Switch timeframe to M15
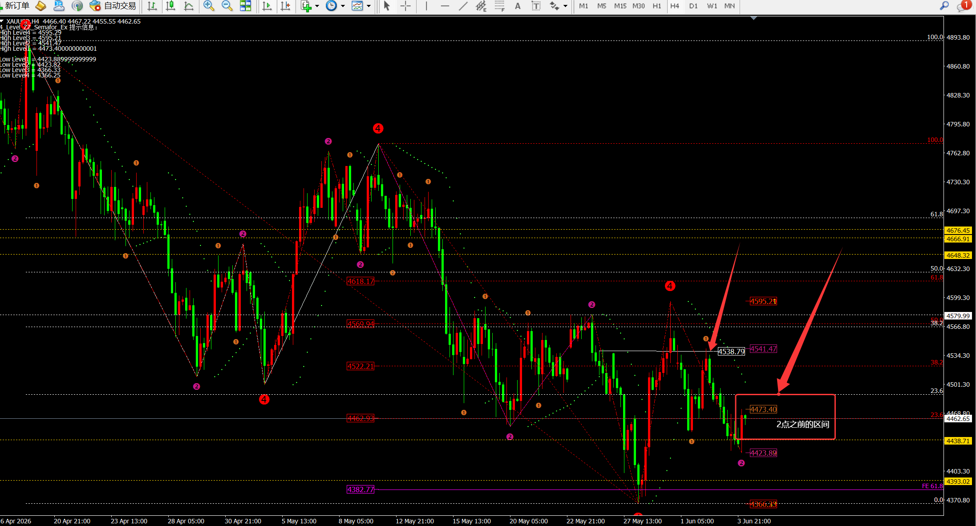This screenshot has height=526, width=976. tap(620, 6)
